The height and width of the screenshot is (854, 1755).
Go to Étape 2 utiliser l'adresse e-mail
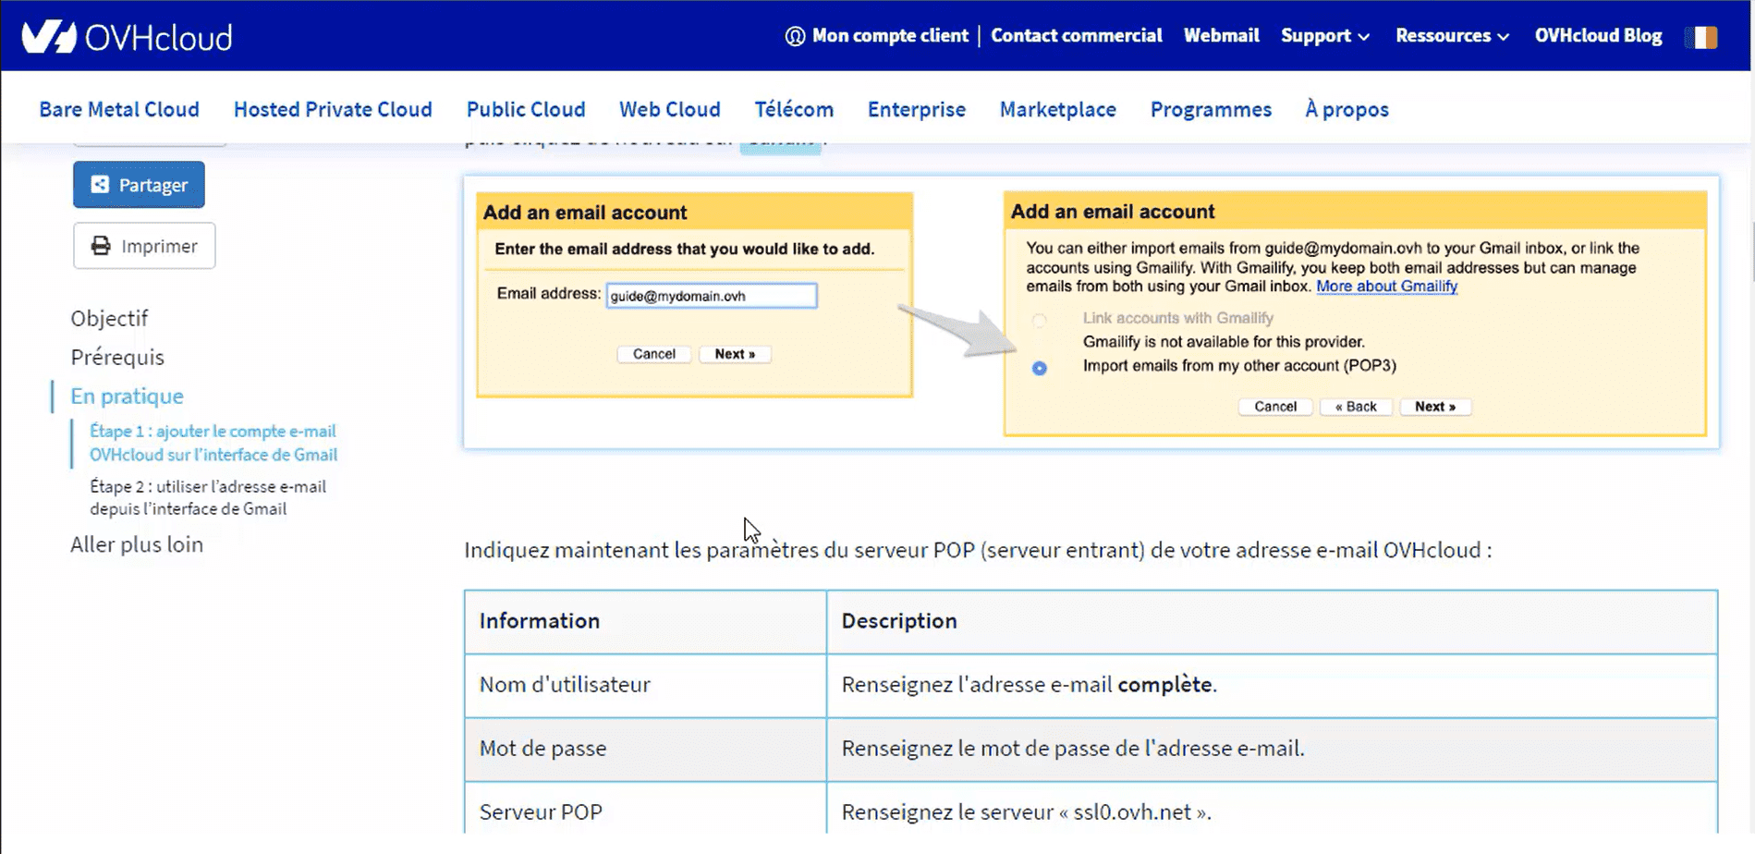[x=208, y=497]
